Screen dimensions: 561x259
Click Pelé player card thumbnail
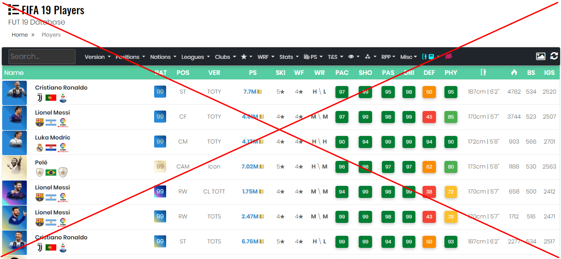[x=14, y=167]
